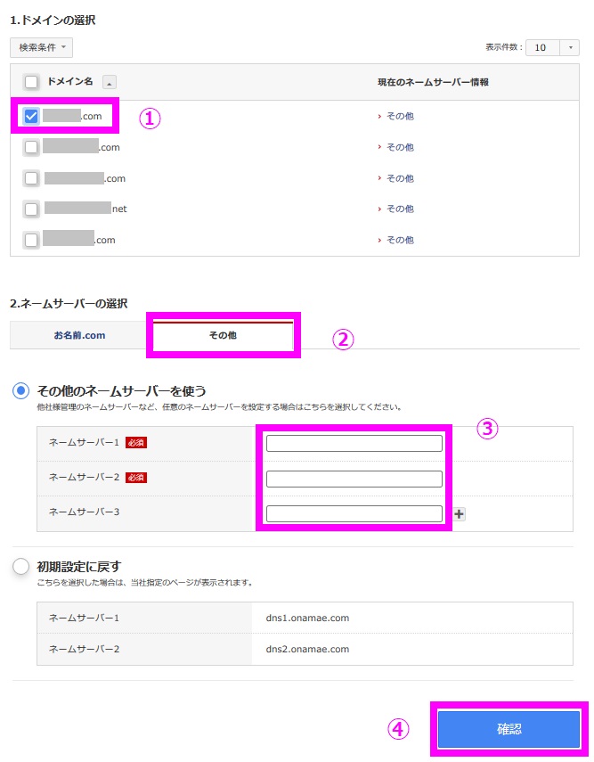
Task: Check the .net domain checkbox
Action: (x=31, y=209)
